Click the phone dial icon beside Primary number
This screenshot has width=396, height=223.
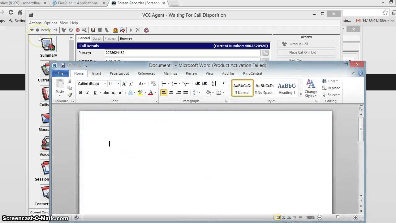coord(265,53)
